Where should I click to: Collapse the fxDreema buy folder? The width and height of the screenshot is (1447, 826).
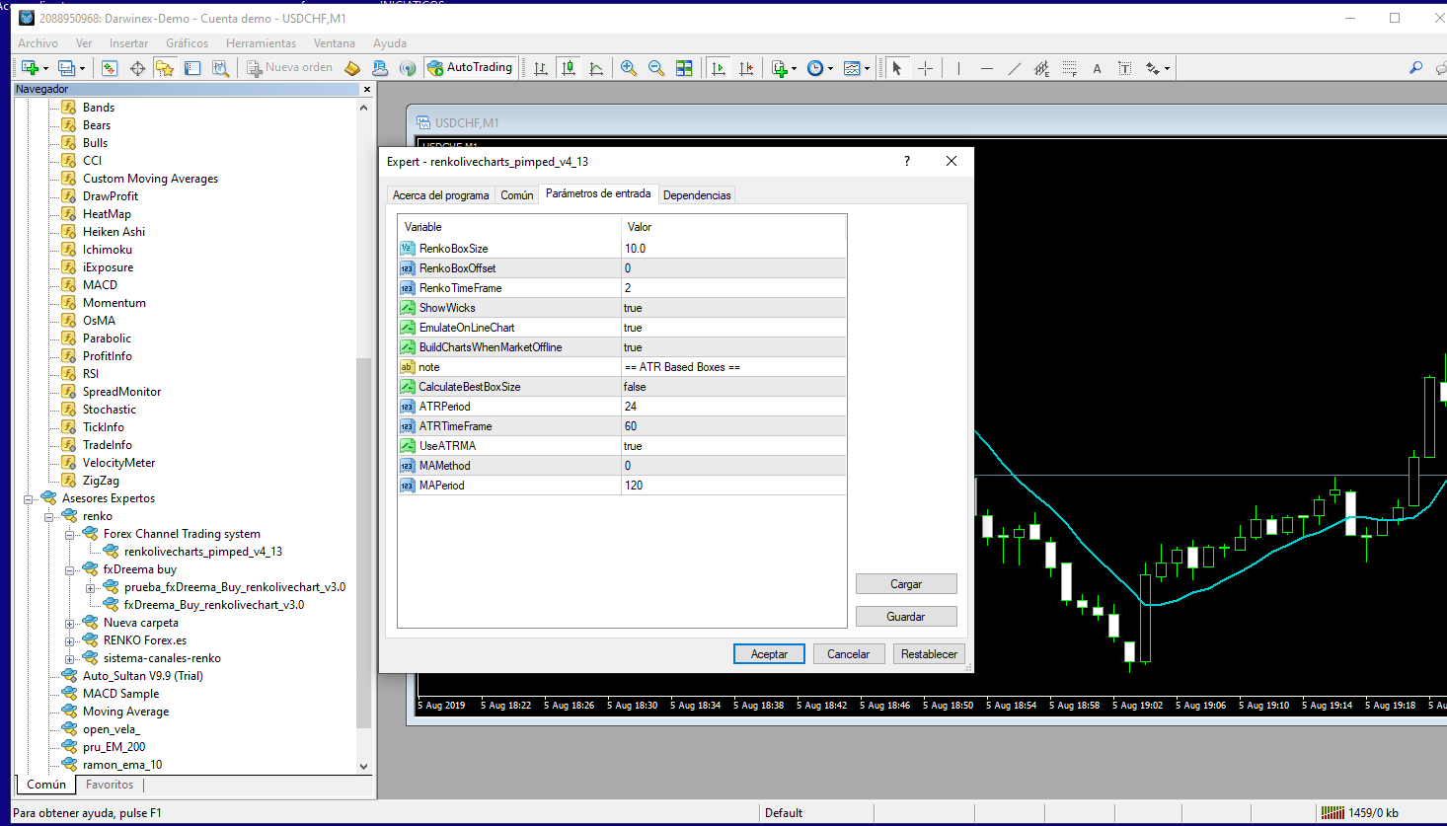click(x=70, y=570)
